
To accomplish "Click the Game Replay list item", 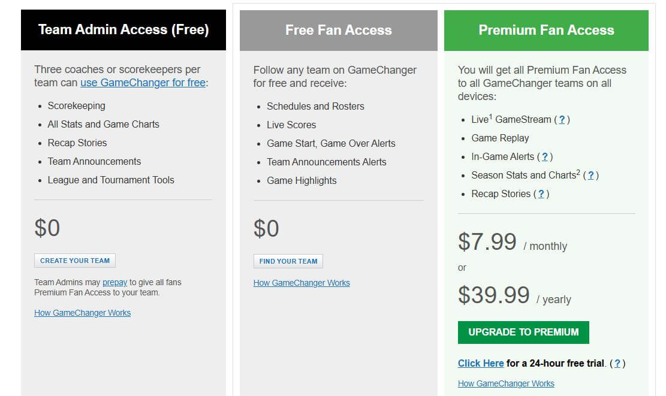I will [500, 138].
